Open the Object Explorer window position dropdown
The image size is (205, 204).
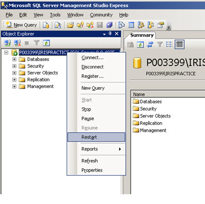(104, 34)
